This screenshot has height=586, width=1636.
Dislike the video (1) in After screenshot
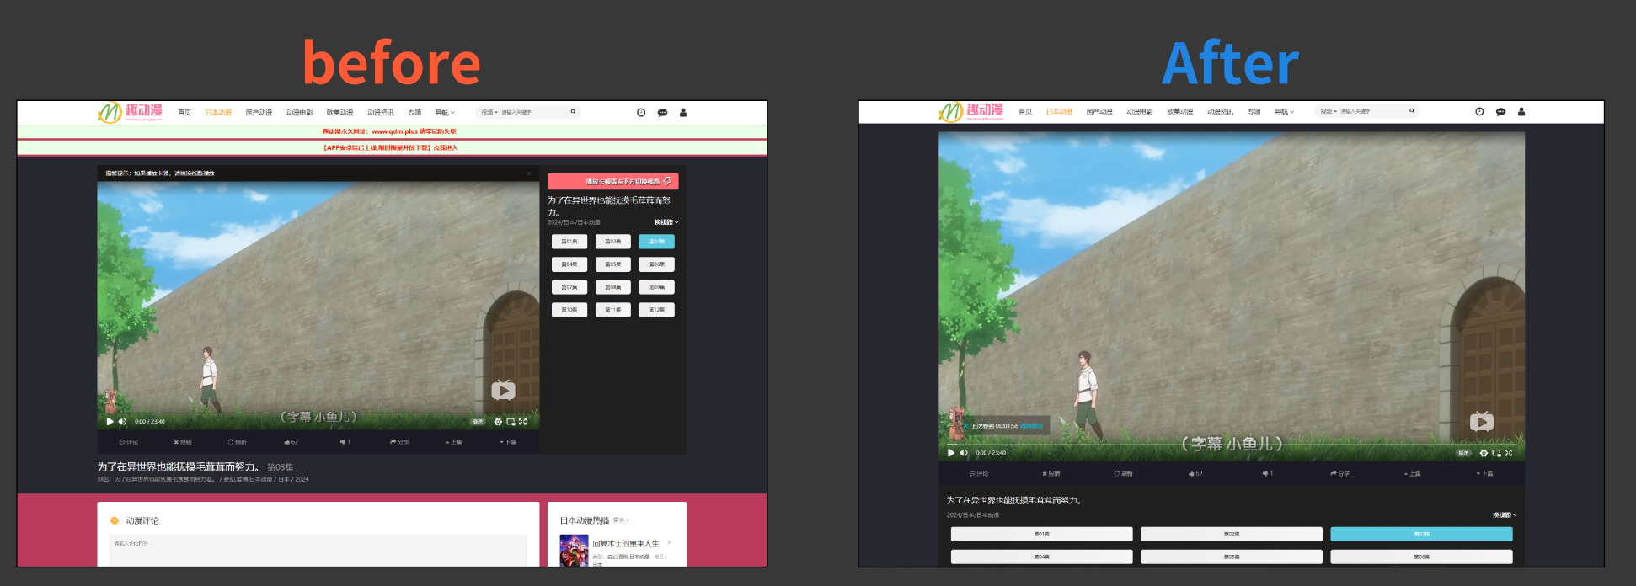[x=1268, y=473]
